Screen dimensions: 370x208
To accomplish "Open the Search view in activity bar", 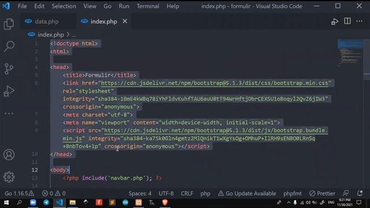I will click(x=9, y=46).
